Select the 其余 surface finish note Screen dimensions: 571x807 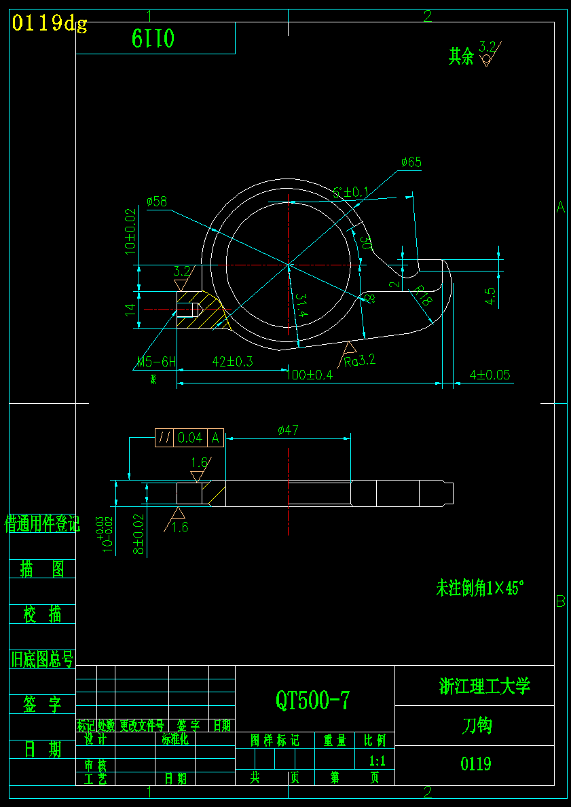coord(461,56)
